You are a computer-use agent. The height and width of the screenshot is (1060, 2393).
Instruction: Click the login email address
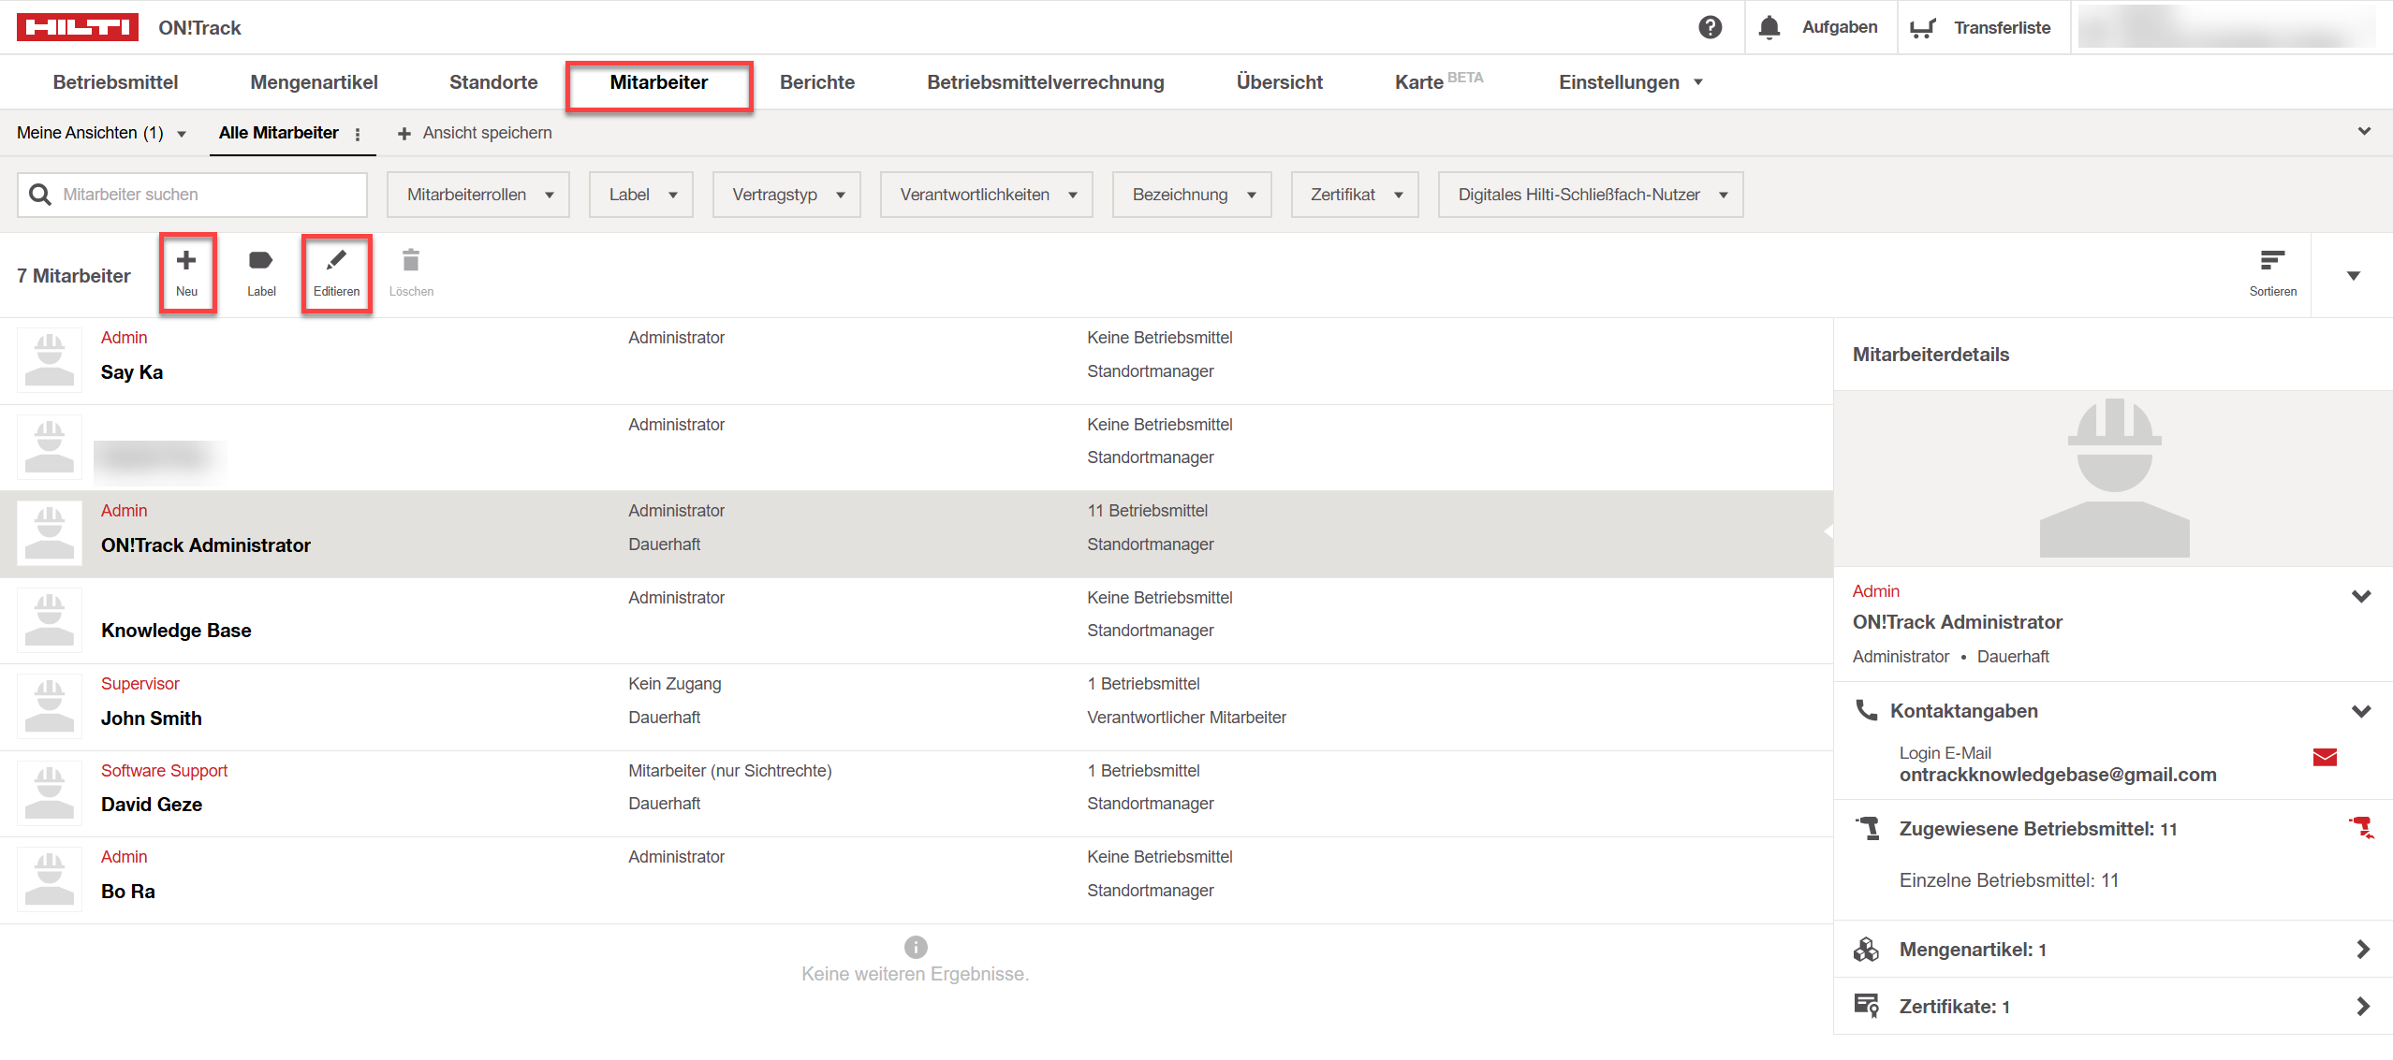click(x=2057, y=775)
